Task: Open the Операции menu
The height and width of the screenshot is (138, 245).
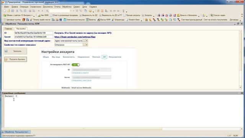Action: 24,7
